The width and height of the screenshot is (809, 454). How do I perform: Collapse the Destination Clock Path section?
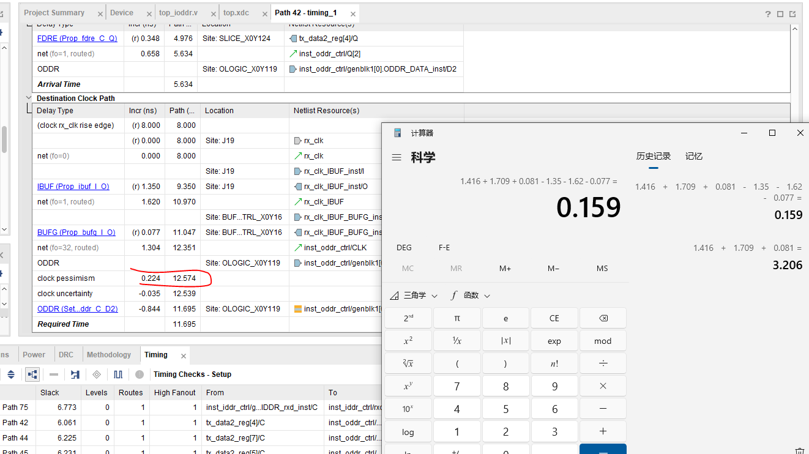[29, 97]
